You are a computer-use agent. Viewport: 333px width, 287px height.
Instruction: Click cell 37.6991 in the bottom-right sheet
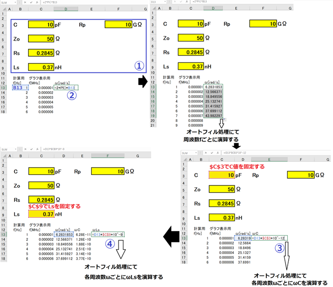pos(244,262)
